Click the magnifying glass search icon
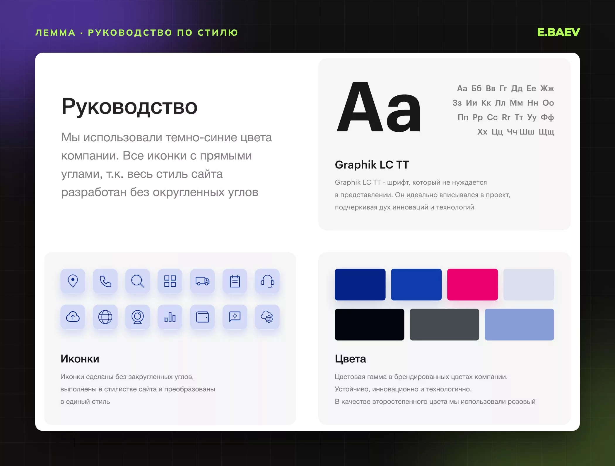 (x=138, y=281)
